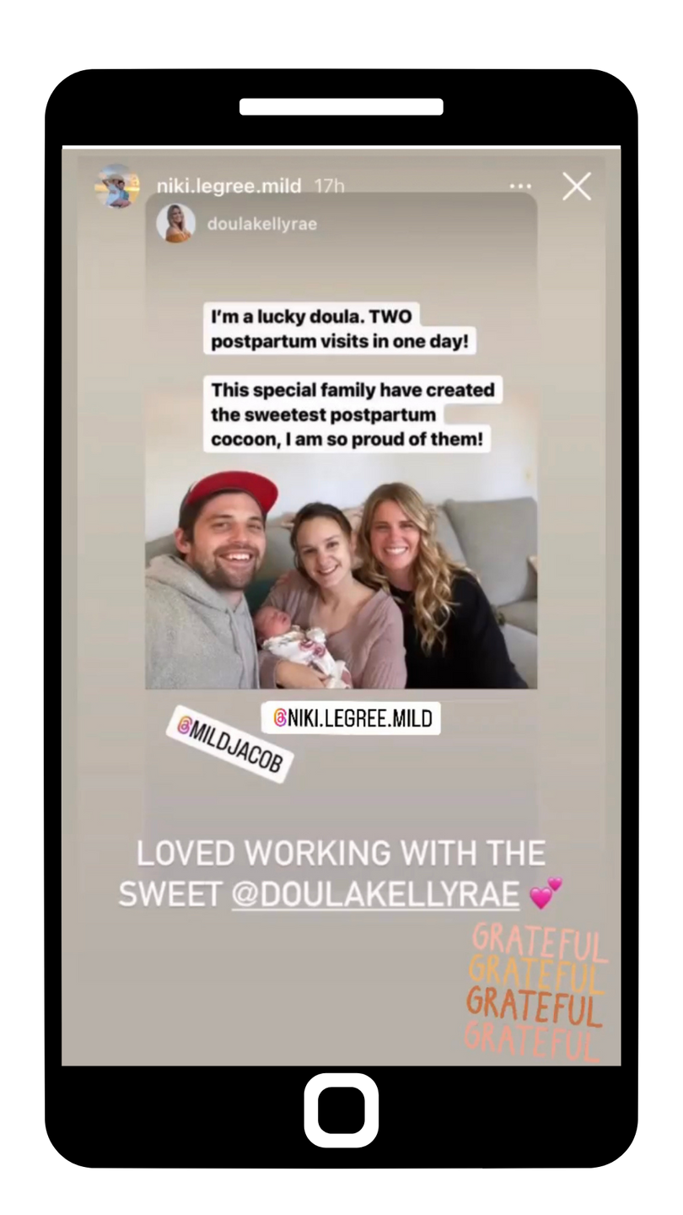Tap the niki.legree.mild username

point(229,186)
